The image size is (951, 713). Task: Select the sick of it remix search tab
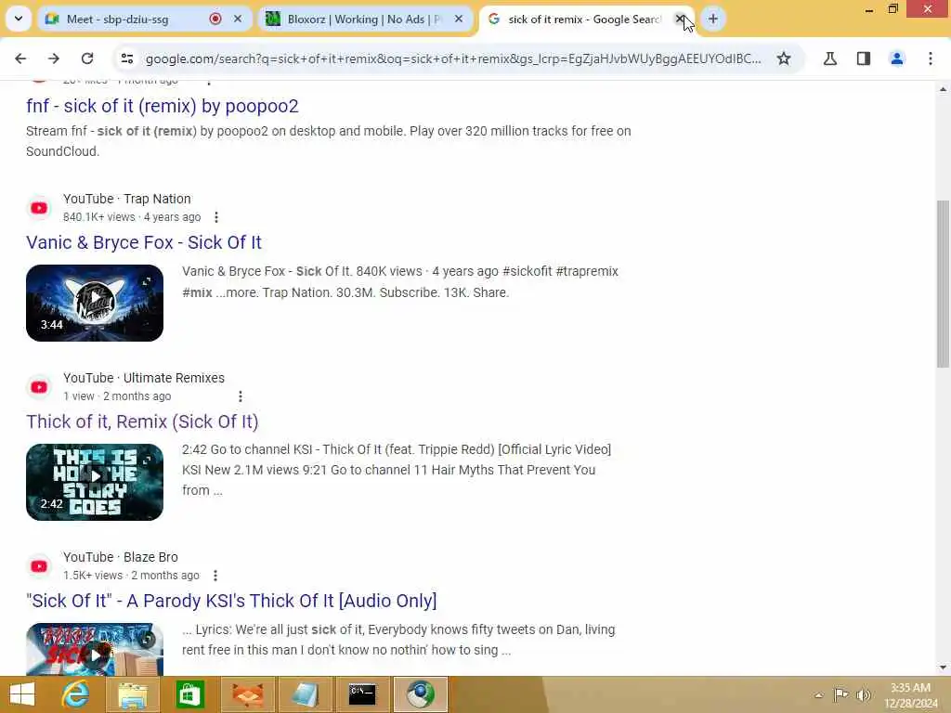pos(582,19)
